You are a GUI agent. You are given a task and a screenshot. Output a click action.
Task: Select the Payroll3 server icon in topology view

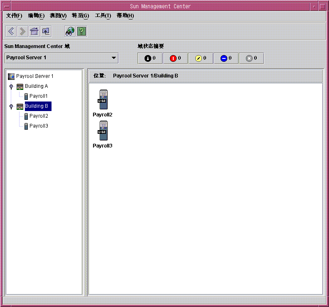click(103, 131)
